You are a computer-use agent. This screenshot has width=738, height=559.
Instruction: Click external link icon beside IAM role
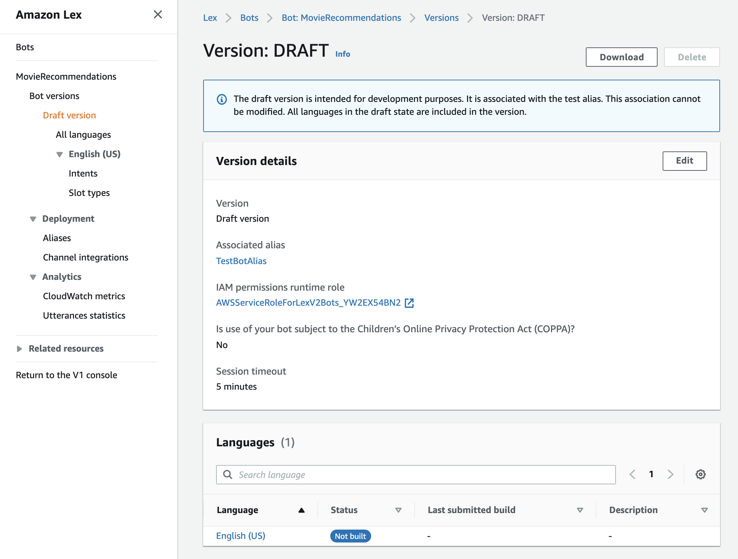coord(409,303)
